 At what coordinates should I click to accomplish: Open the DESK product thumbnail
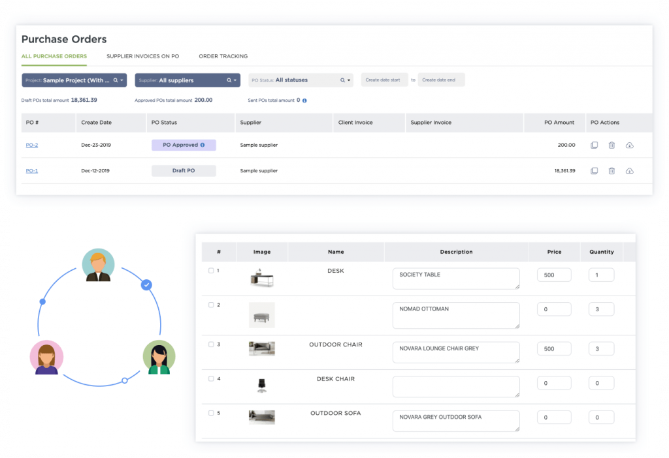(262, 278)
